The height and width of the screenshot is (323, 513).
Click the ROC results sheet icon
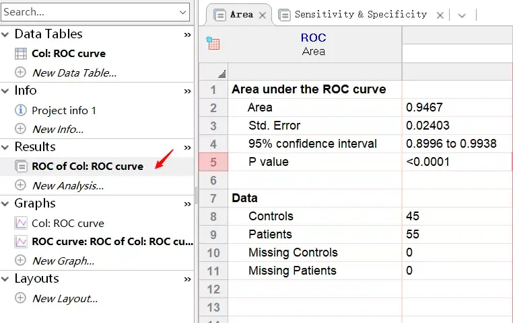tap(20, 166)
